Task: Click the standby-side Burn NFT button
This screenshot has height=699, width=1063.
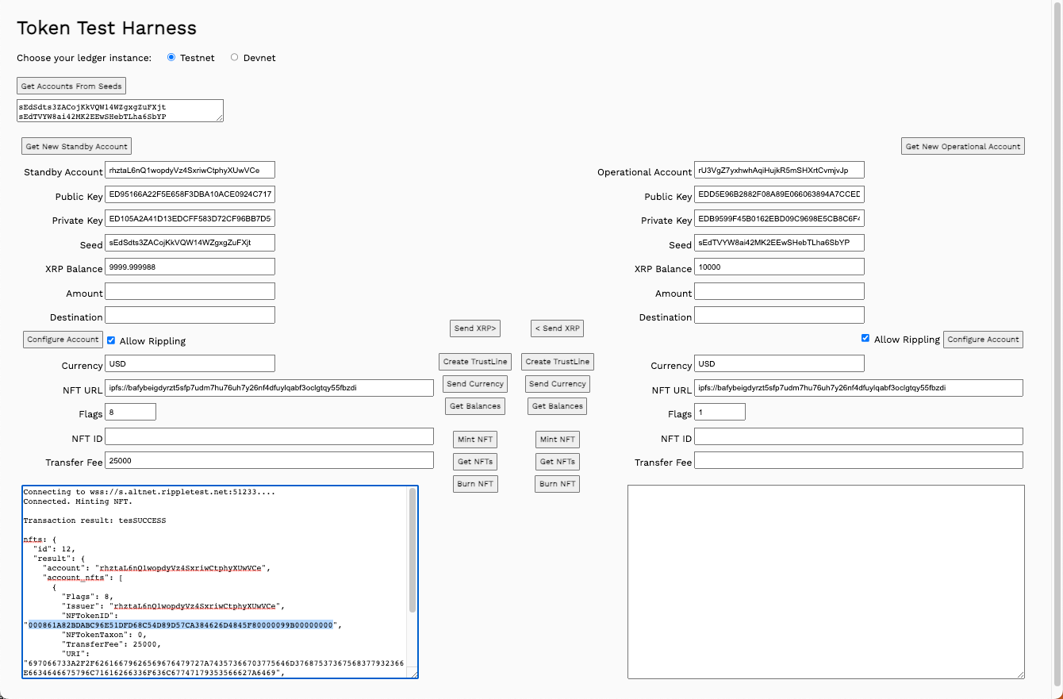Action: pyautogui.click(x=475, y=484)
